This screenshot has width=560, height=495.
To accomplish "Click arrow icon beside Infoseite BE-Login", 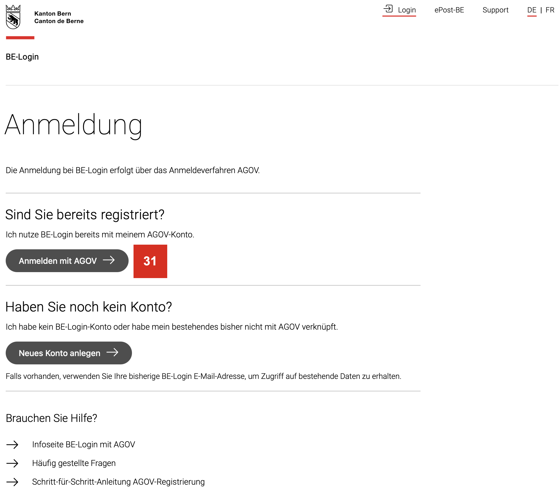I will [x=12, y=445].
